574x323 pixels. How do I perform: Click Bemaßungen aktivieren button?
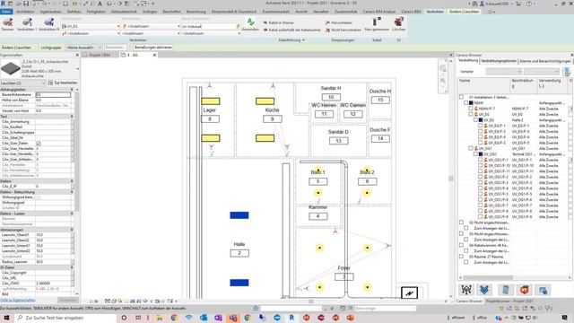tap(153, 48)
